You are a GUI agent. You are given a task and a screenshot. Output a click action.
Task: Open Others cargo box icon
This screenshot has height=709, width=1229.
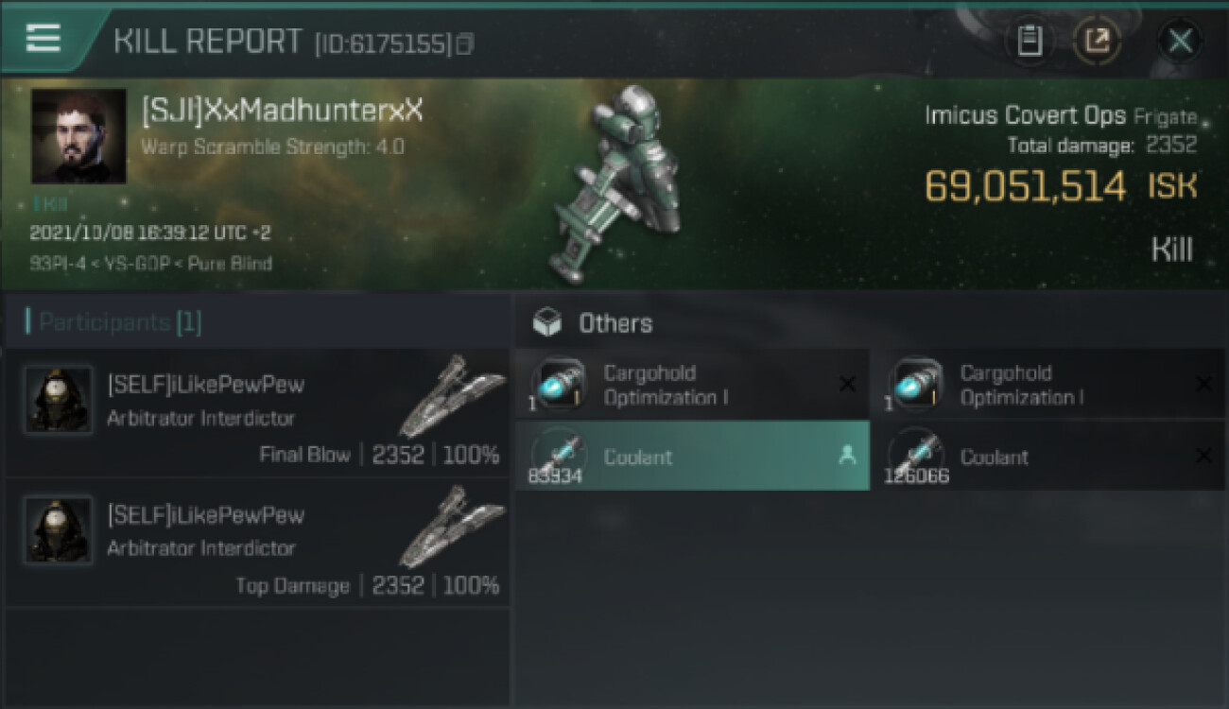coord(547,323)
